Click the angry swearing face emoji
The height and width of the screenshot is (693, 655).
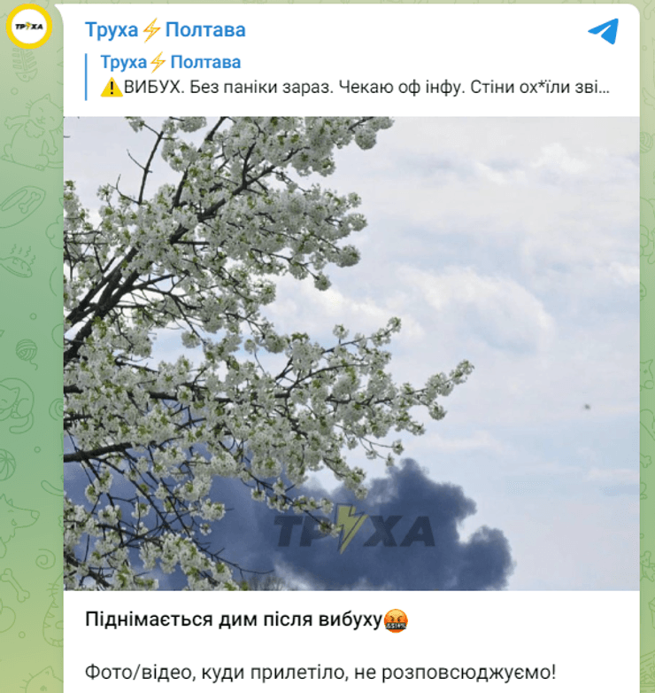pos(396,620)
